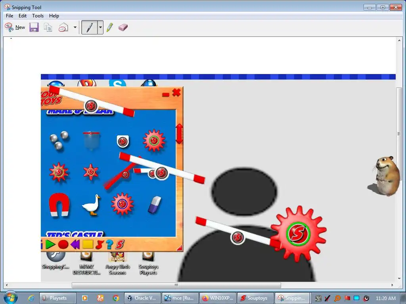406x304 pixels.
Task: Pick the glass bucket toy in the toy box
Action: click(92, 141)
